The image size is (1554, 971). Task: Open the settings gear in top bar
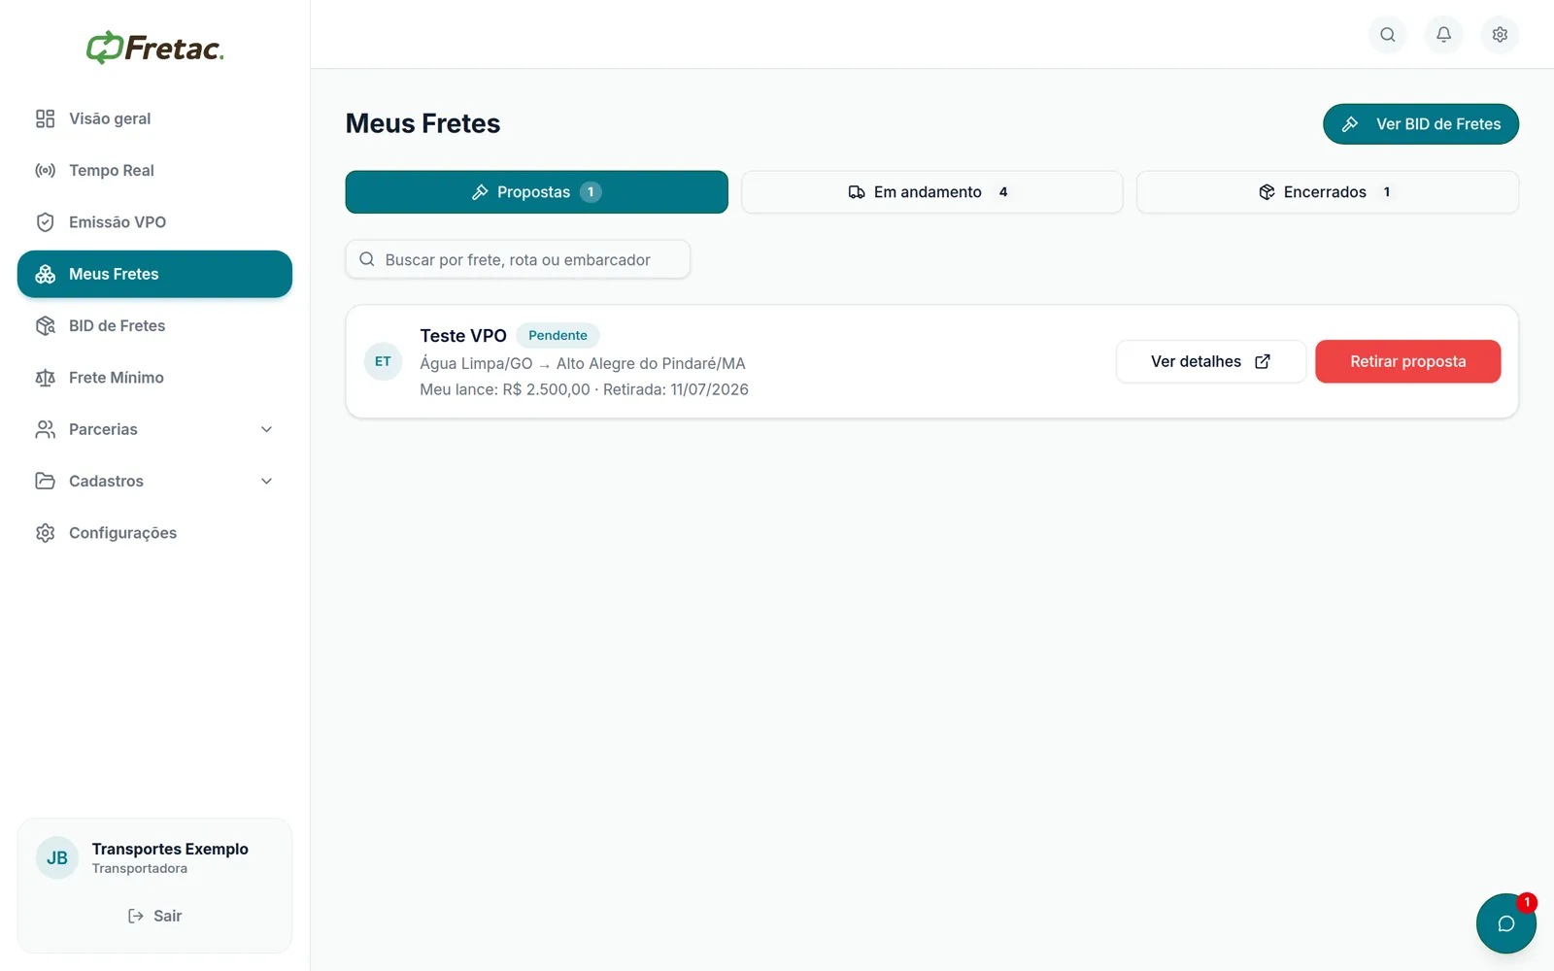pyautogui.click(x=1501, y=35)
